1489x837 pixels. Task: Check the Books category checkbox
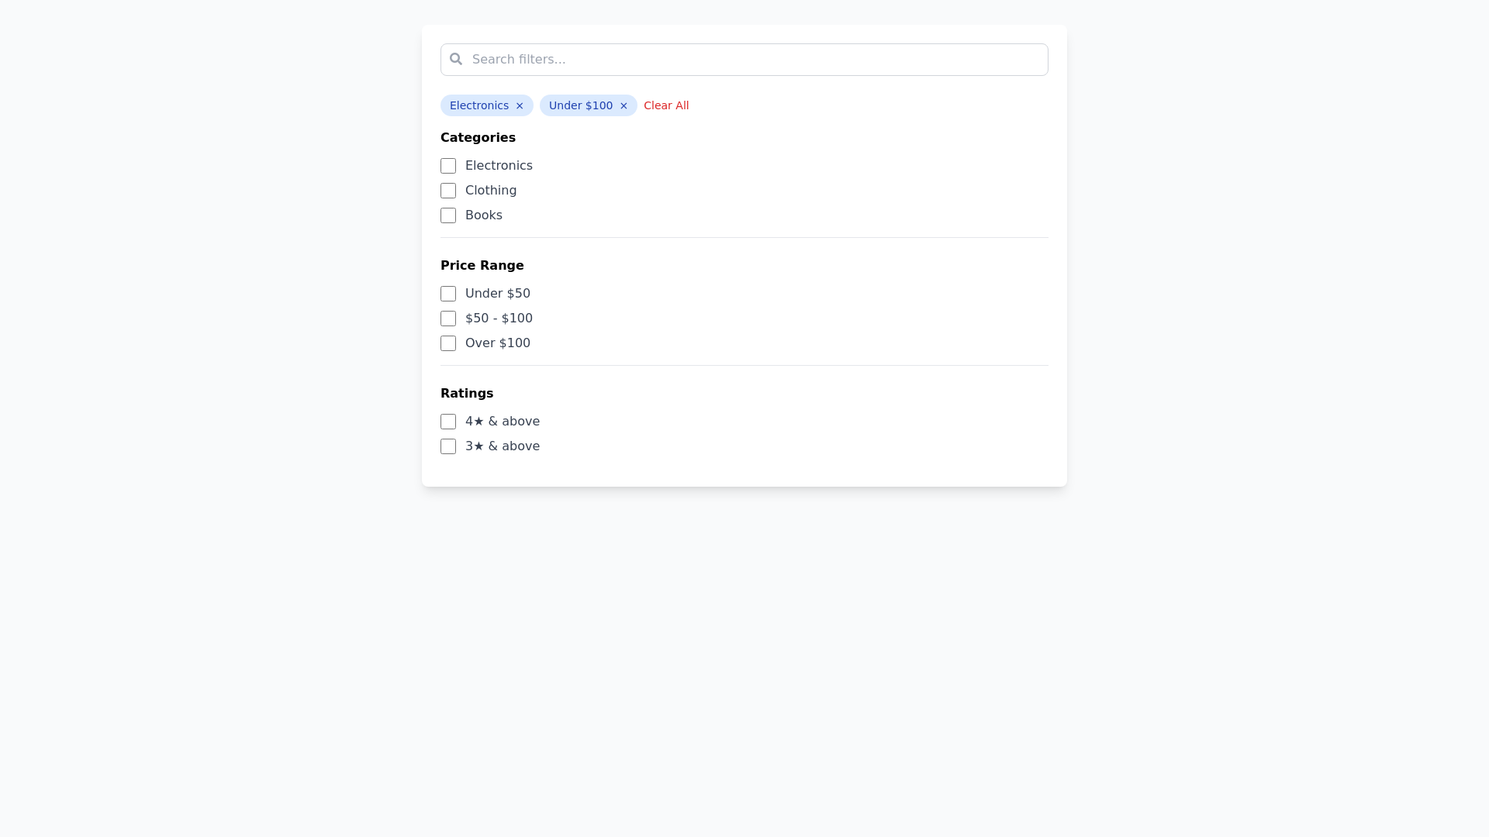tap(448, 215)
